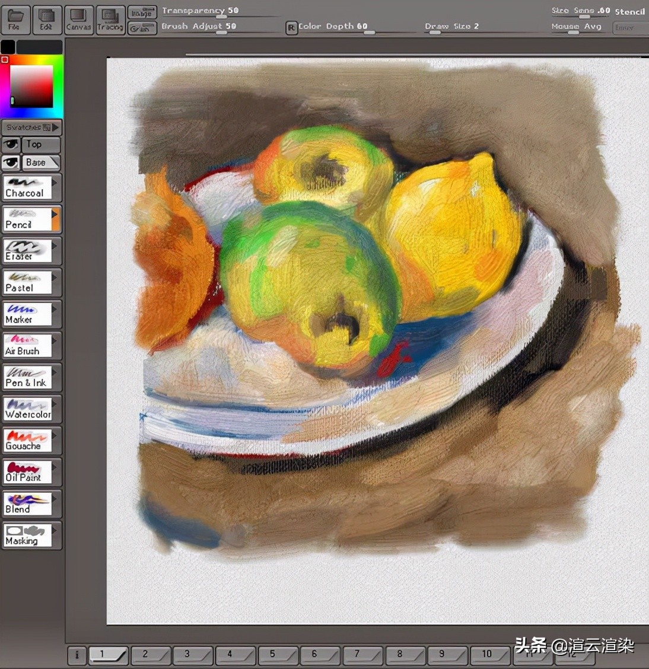Expand the Pastel tool options arrow

pos(55,278)
